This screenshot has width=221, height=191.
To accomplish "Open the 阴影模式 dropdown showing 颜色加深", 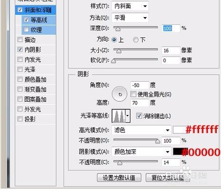I will pos(142,152).
